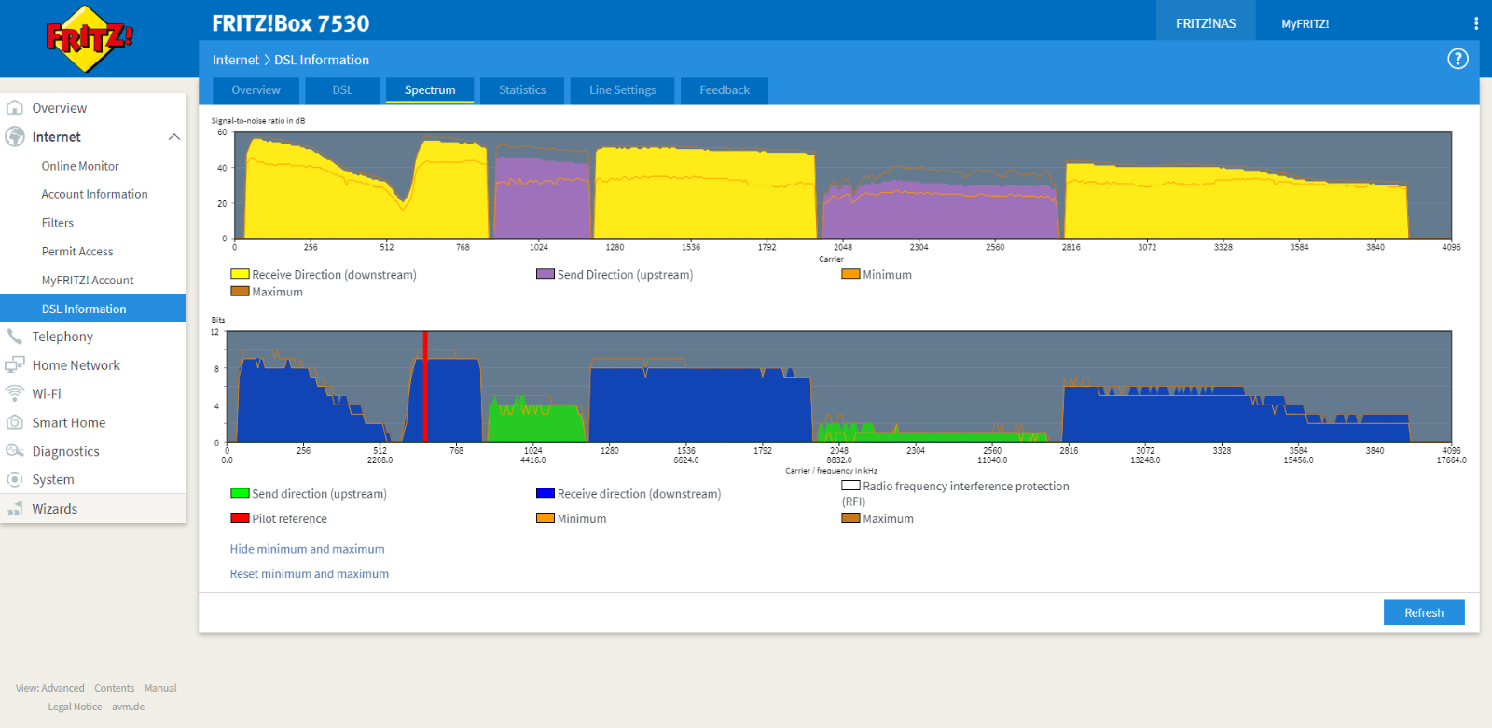Switch to the DSL tab

pyautogui.click(x=342, y=90)
